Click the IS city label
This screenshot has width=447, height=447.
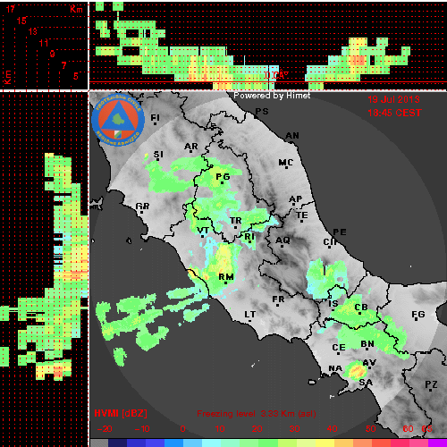tap(333, 304)
